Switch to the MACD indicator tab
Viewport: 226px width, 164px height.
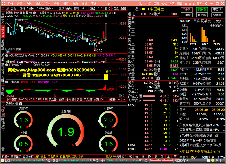(23, 99)
